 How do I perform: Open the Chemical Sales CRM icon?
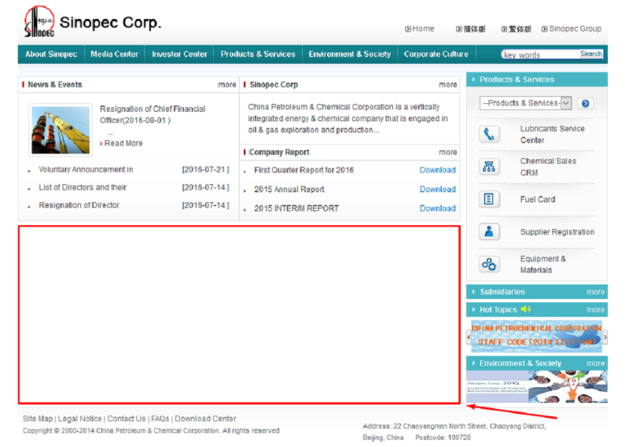(x=489, y=166)
